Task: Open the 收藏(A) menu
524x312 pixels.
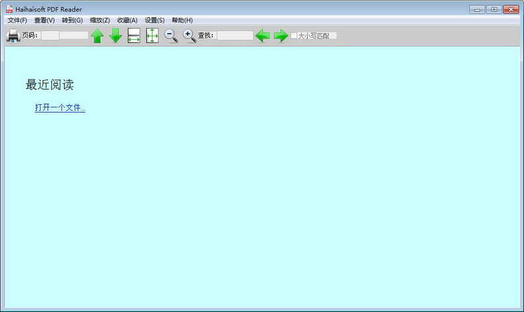Action: coord(127,20)
